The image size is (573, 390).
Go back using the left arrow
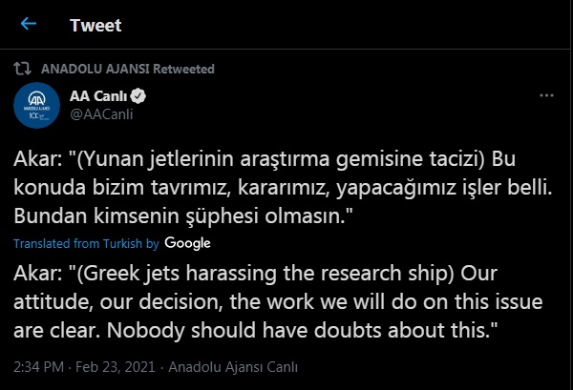(x=29, y=24)
